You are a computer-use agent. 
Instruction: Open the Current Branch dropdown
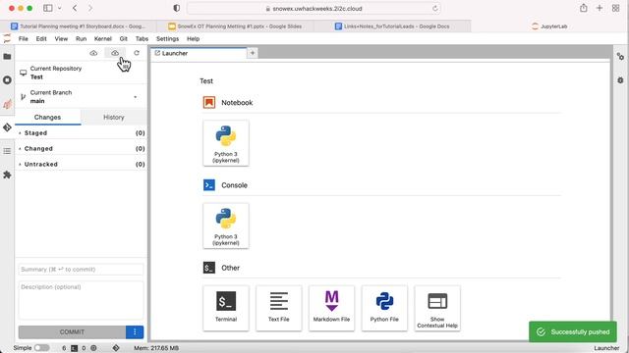click(x=81, y=96)
